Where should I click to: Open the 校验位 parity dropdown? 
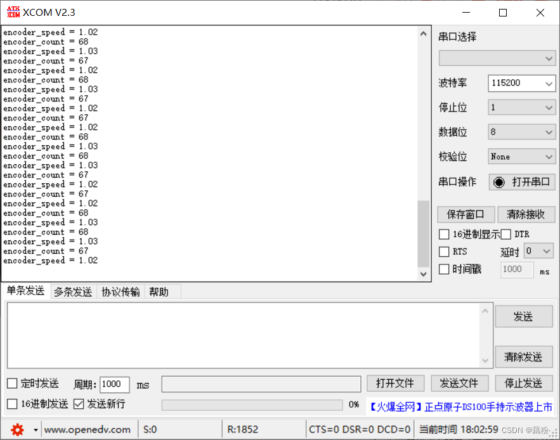[x=522, y=157]
